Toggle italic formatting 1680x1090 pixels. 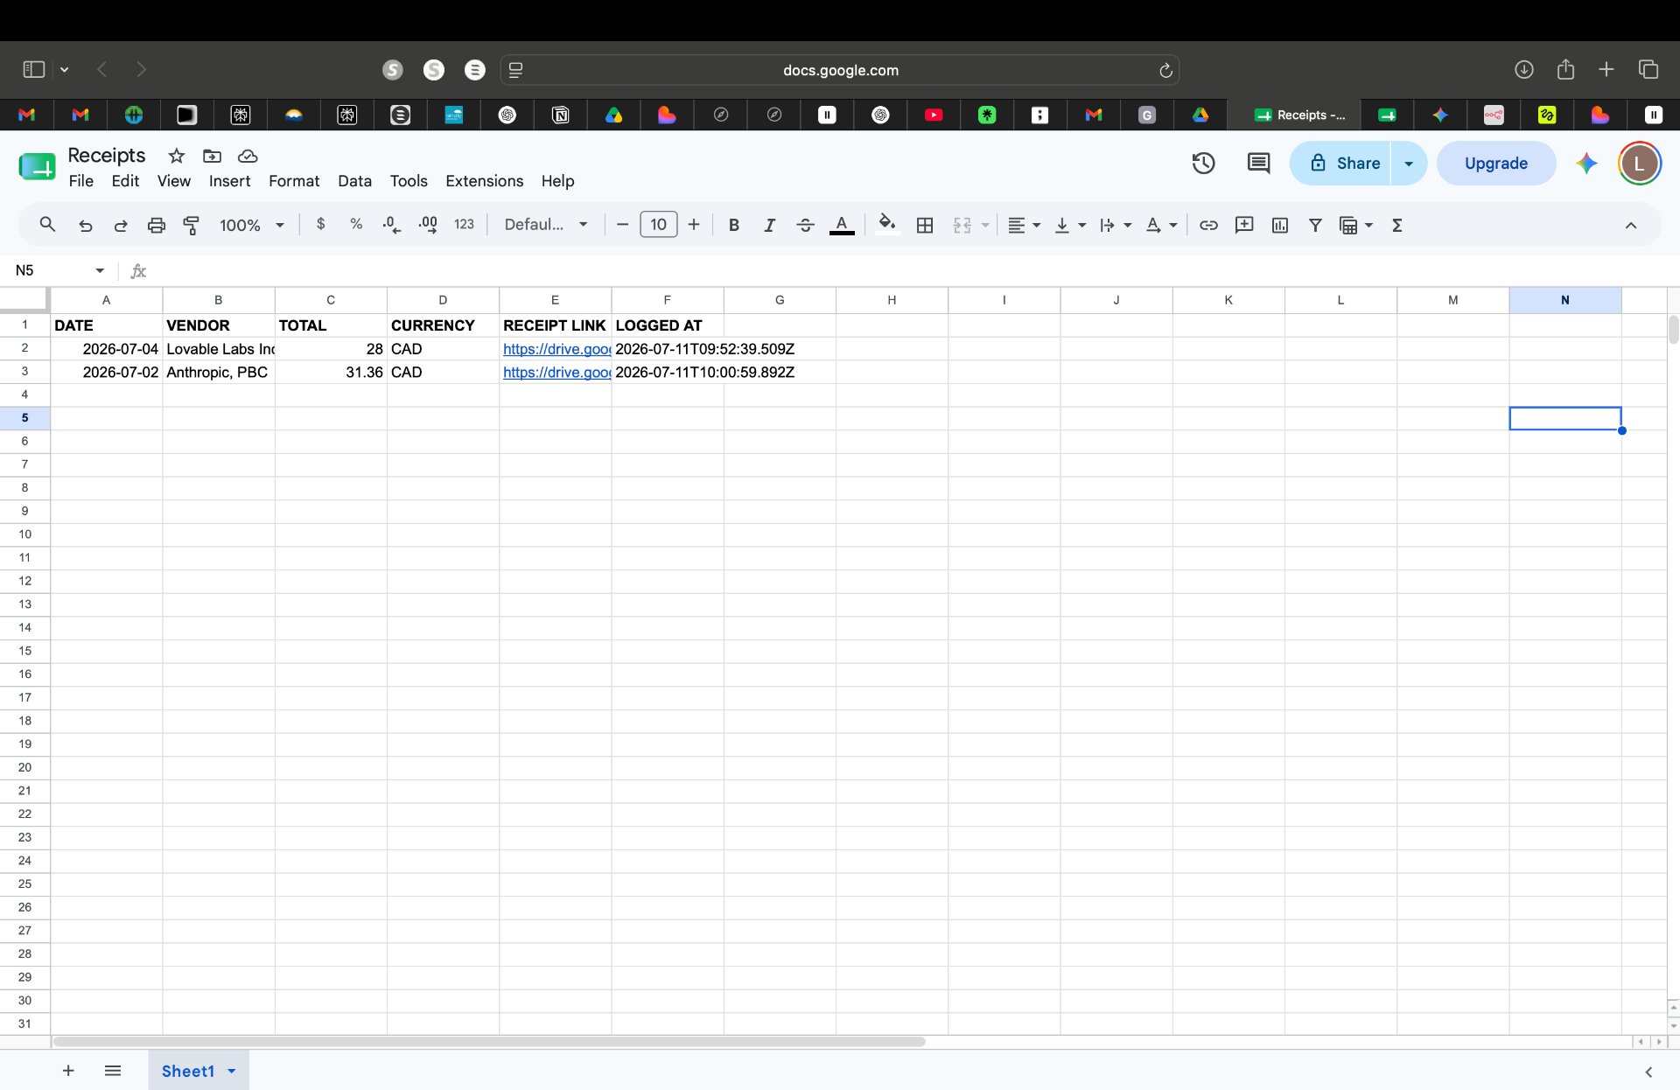[x=769, y=225]
